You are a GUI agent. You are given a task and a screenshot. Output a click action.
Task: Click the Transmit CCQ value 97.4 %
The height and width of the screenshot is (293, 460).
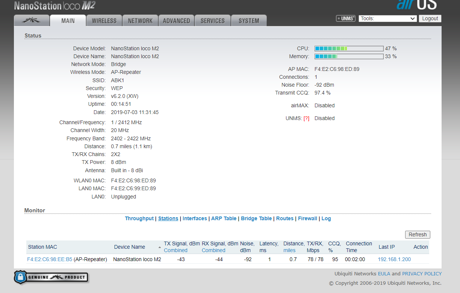click(x=322, y=93)
